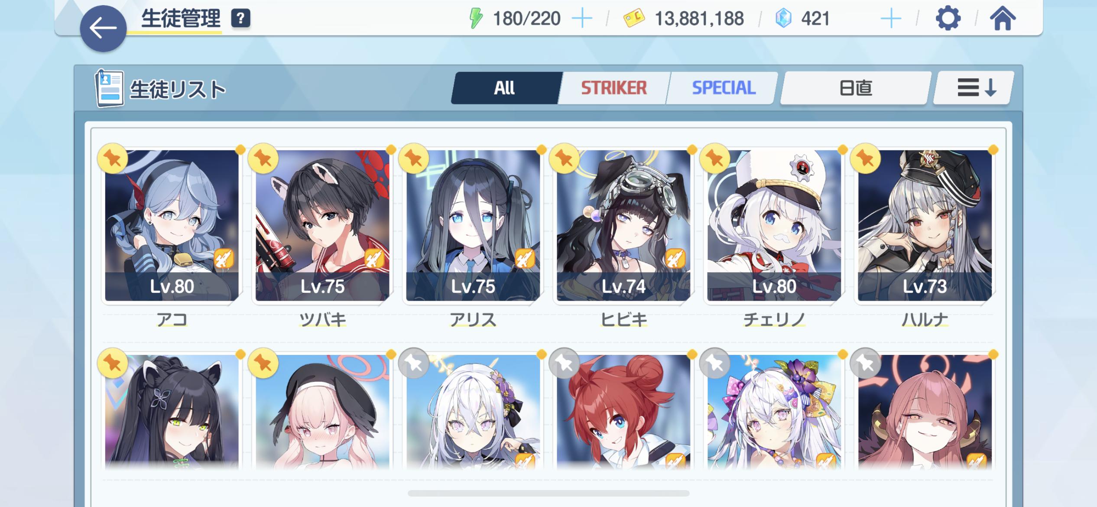1097x507 pixels.
Task: Click the blue gem currency icon
Action: point(783,19)
